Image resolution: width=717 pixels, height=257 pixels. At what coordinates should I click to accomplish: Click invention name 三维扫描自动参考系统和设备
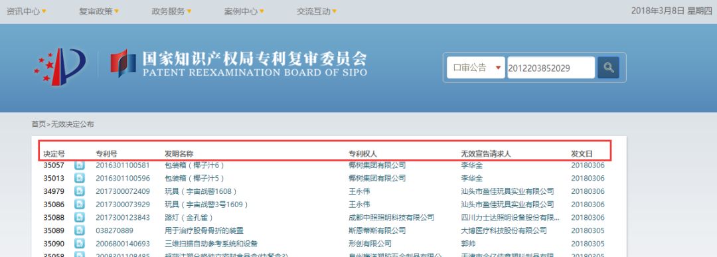[x=211, y=244]
